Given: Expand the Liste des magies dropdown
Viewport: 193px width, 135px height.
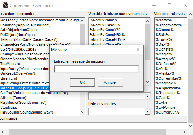Looking at the screenshot, I should click(147, 111).
